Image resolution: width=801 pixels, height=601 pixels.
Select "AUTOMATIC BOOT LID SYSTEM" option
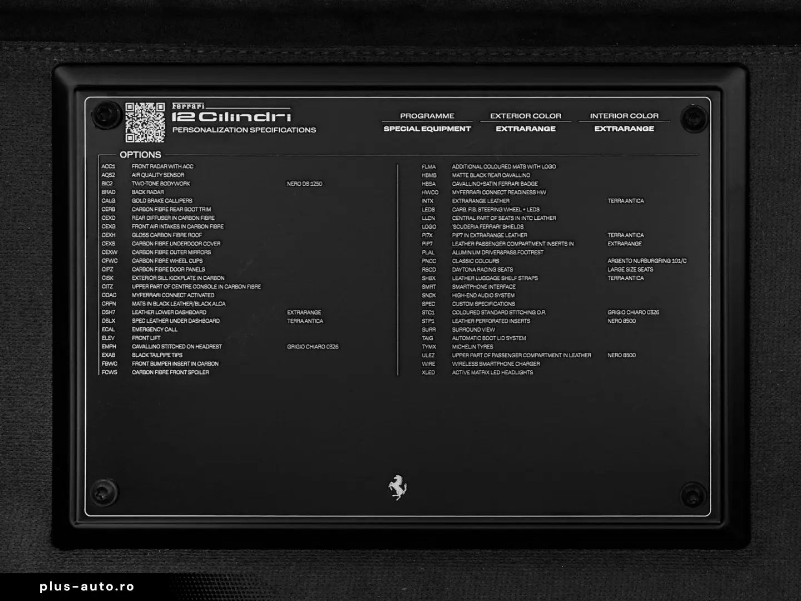coord(489,338)
